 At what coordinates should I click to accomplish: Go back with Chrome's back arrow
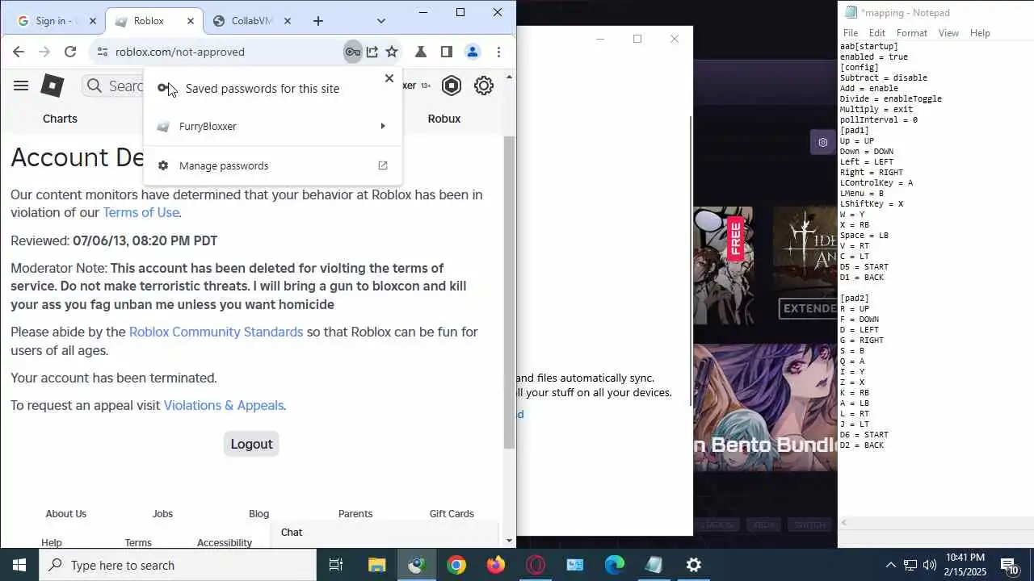19,52
